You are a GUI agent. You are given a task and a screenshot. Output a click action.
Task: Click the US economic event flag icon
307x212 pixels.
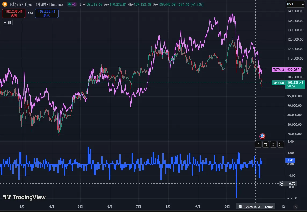262,136
